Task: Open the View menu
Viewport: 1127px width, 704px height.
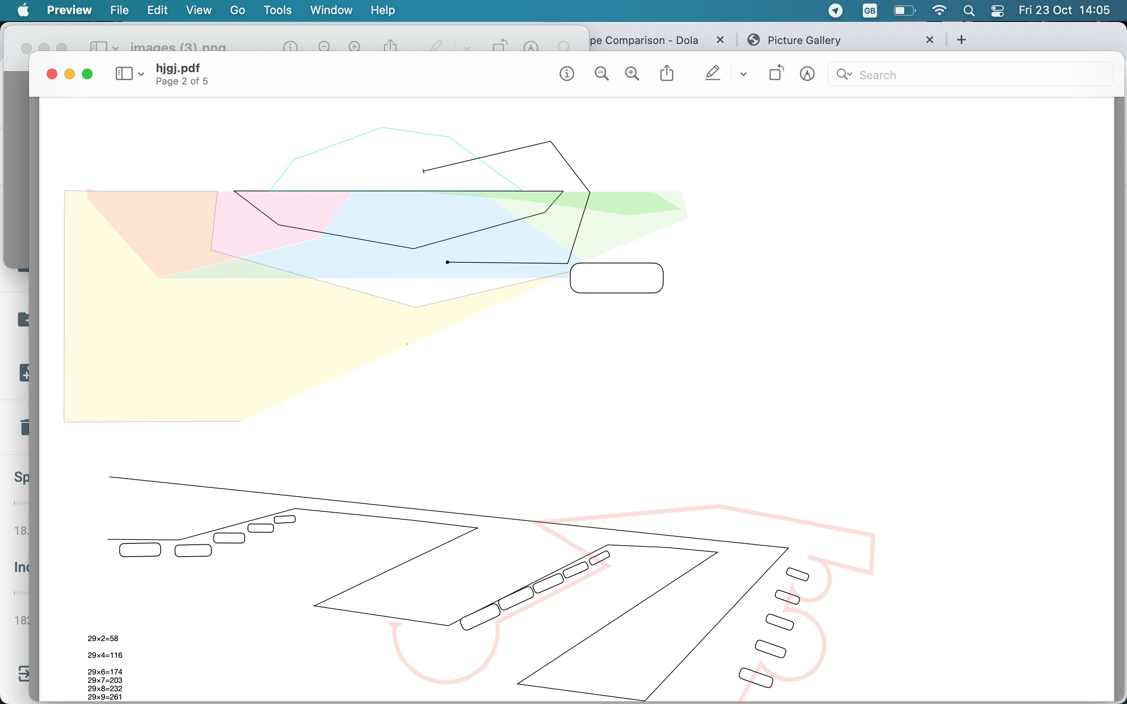Action: tap(199, 10)
